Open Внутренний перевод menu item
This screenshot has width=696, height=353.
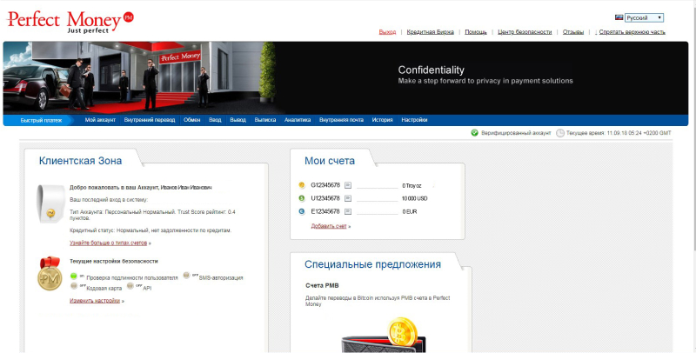point(150,120)
